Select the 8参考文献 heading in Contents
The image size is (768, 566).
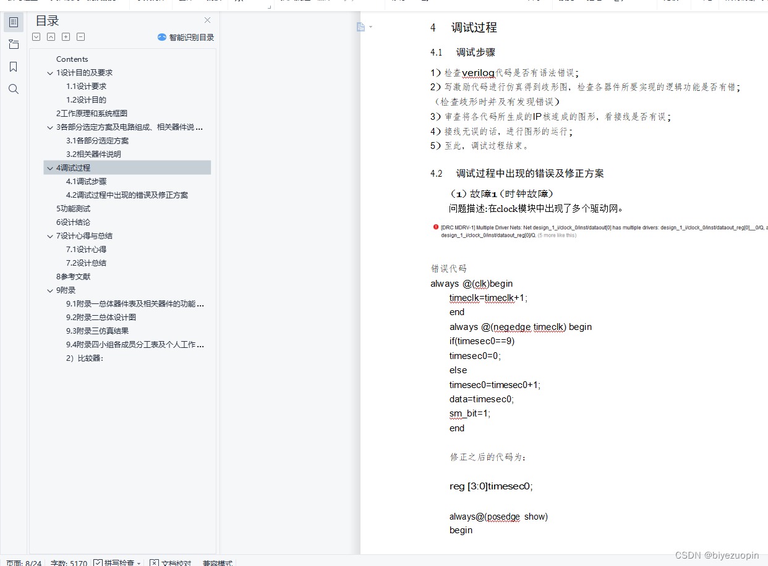tap(72, 276)
